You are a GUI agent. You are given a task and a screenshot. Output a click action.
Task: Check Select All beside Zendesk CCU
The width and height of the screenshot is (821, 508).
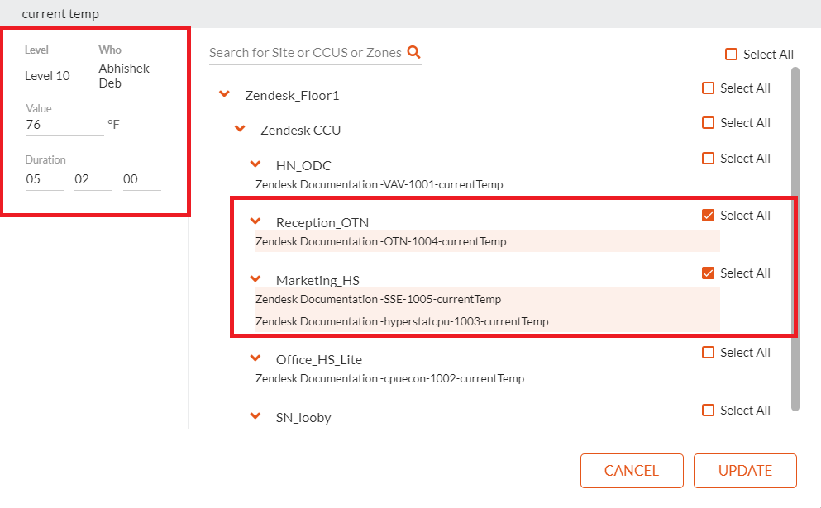708,122
